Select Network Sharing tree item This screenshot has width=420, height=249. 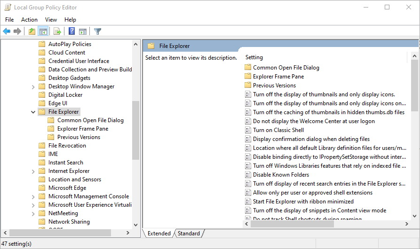69,222
